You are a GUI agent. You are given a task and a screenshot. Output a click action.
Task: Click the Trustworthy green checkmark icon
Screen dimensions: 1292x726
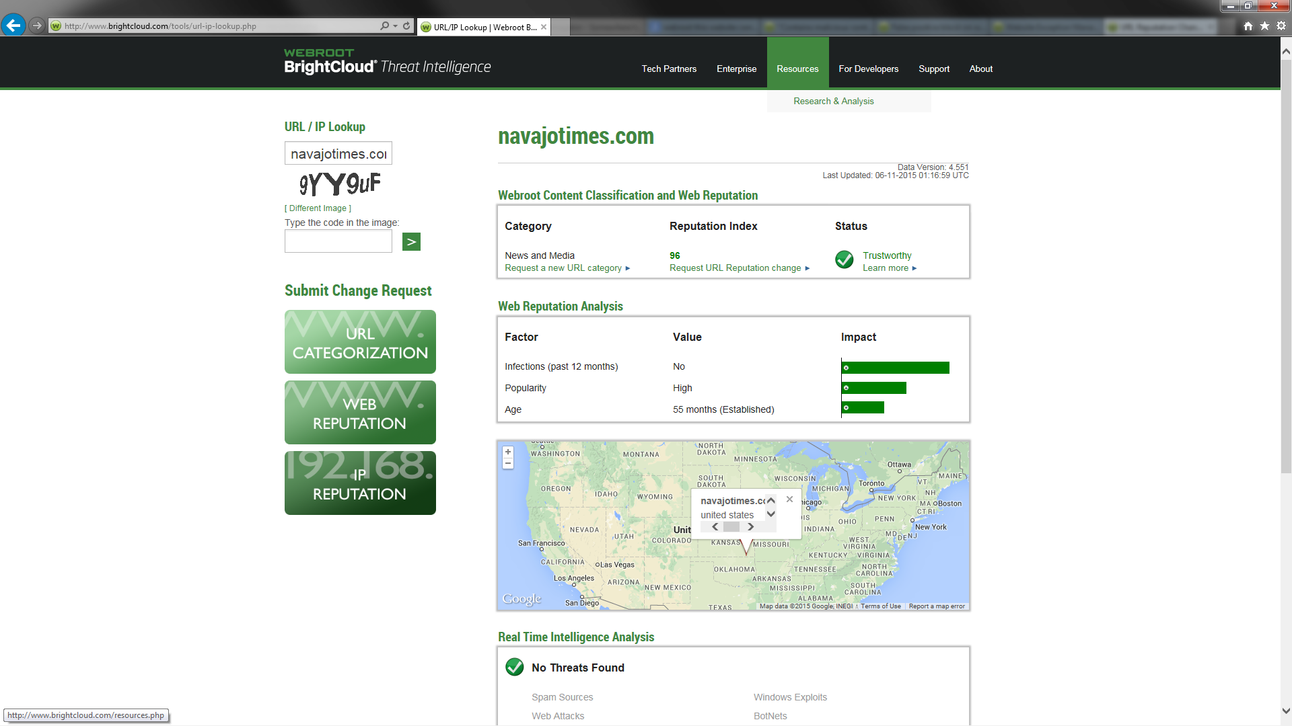point(844,259)
